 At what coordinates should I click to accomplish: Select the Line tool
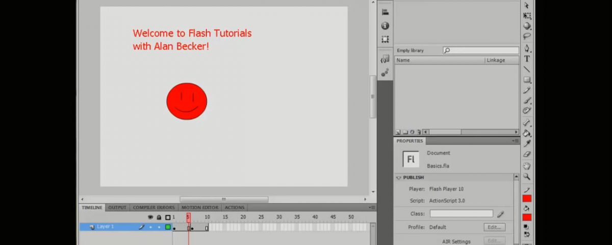[527, 69]
